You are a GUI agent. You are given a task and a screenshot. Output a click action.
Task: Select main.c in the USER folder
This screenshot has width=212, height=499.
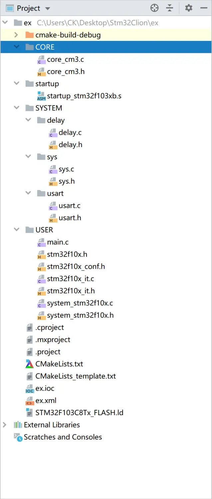[x=58, y=242]
